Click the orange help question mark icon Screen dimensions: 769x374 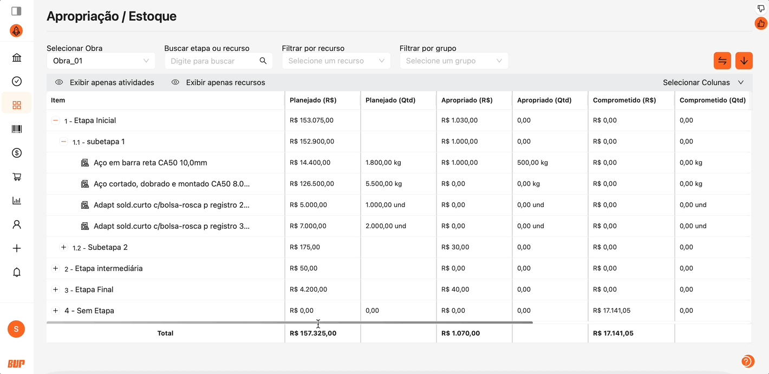pyautogui.click(x=746, y=362)
